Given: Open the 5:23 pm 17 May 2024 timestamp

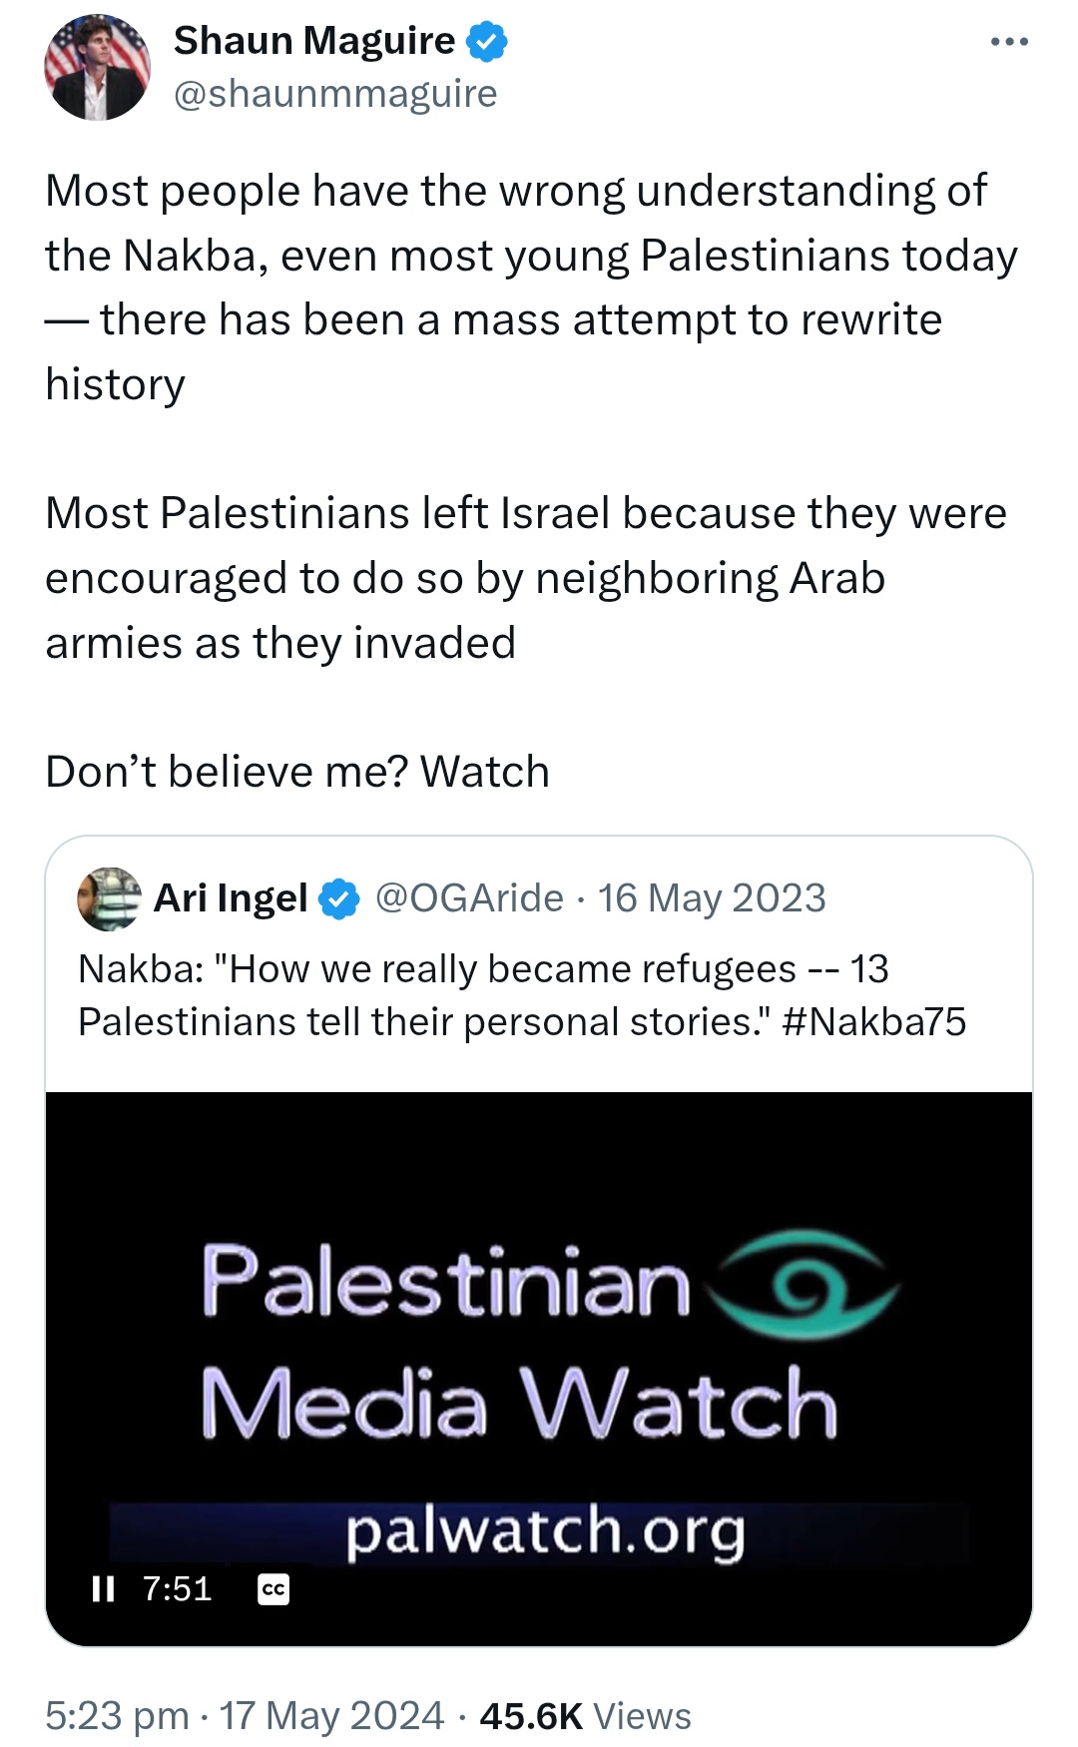Looking at the screenshot, I should [x=245, y=1716].
